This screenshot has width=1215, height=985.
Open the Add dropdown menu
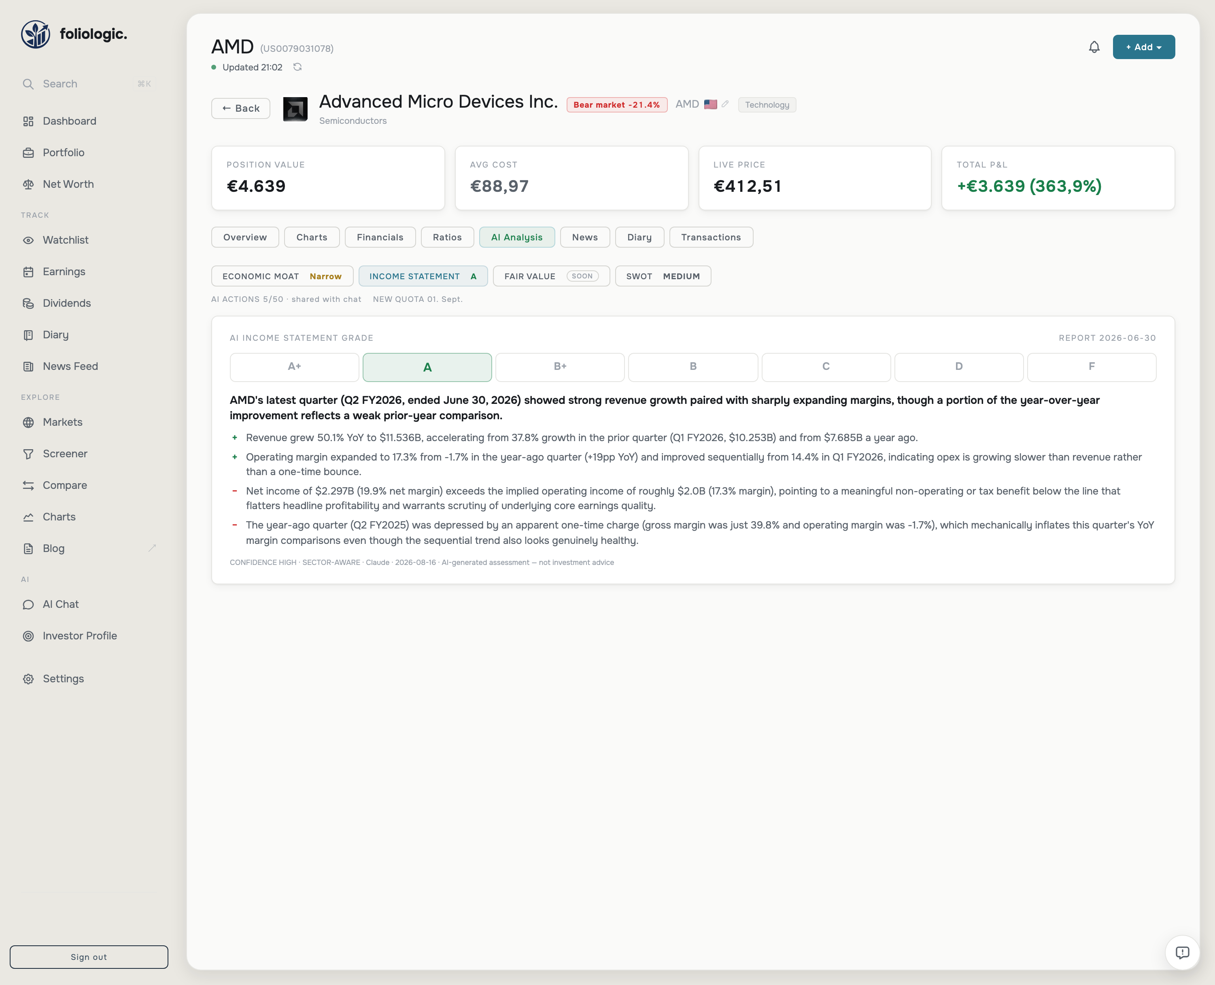point(1143,47)
